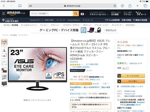
Task: Click the 今すぐ買う button
Action: (x=131, y=81)
